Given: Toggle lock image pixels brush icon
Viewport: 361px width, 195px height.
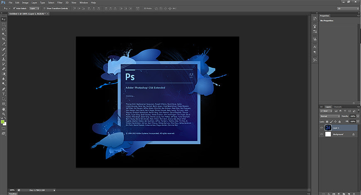Looking at the screenshot, I should pyautogui.click(x=331, y=122).
